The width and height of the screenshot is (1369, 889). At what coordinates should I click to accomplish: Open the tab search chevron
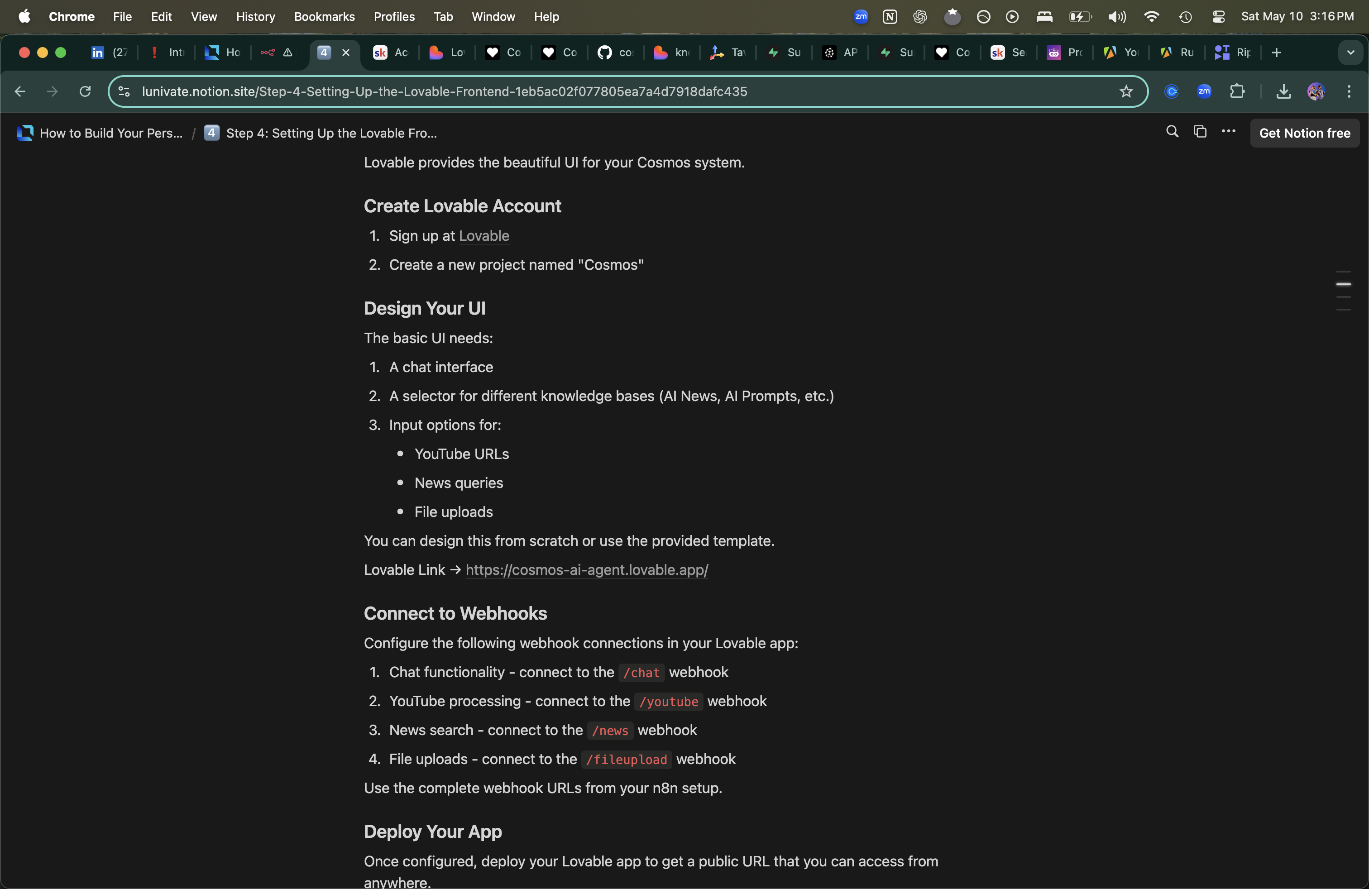point(1351,53)
